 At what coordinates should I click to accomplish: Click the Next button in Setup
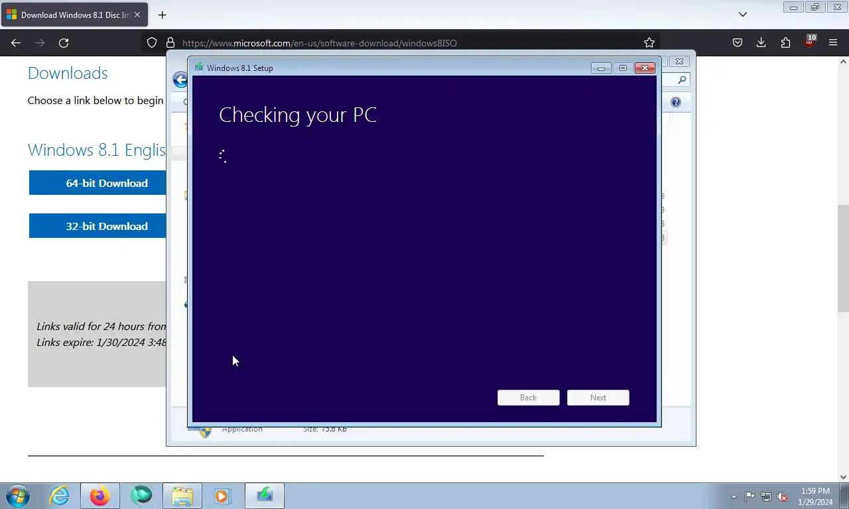tap(598, 397)
